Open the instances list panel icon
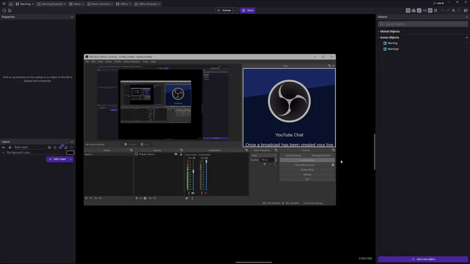This screenshot has width=470, height=264. click(425, 10)
